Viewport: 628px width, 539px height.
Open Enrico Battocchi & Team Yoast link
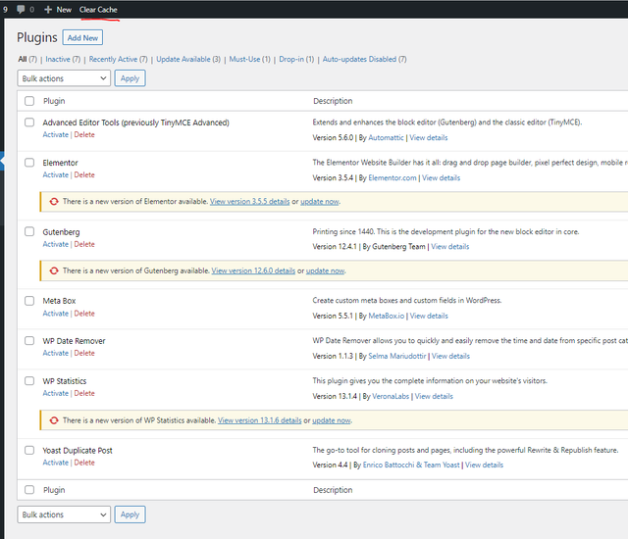(411, 465)
